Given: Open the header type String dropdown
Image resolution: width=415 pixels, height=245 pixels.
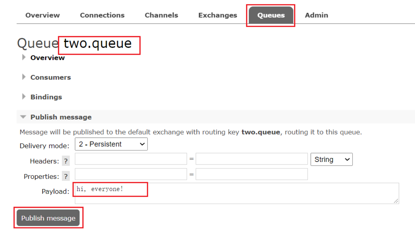Looking at the screenshot, I should click(x=331, y=160).
